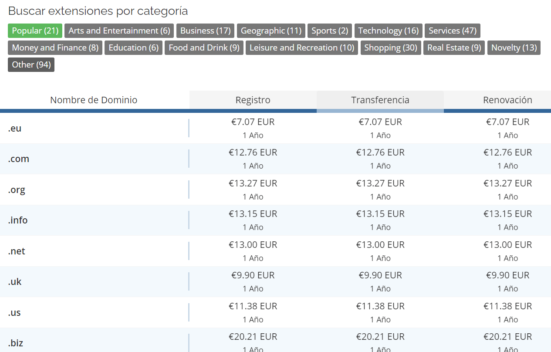Click the .net renewal price
This screenshot has height=352, width=551.
[x=507, y=245]
